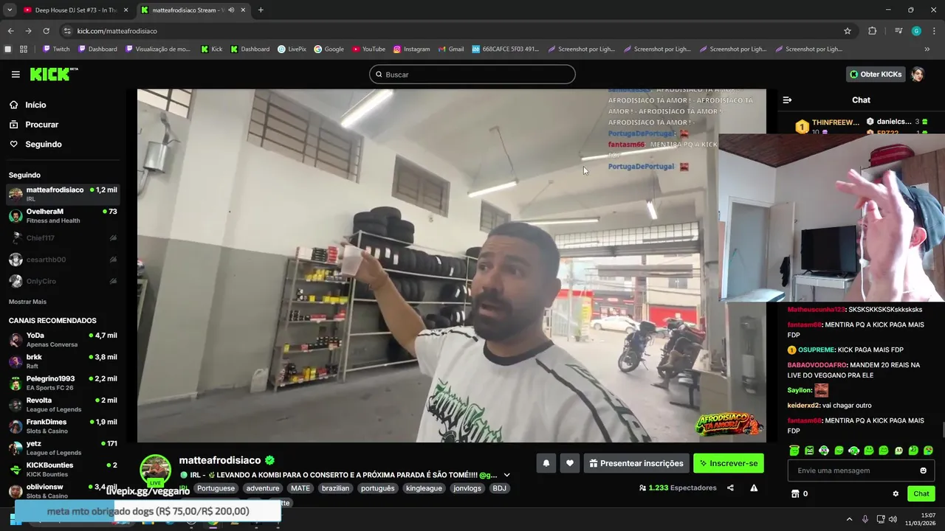Image resolution: width=945 pixels, height=531 pixels.
Task: Open the Seguindo sidebar item
Action: tap(35, 145)
